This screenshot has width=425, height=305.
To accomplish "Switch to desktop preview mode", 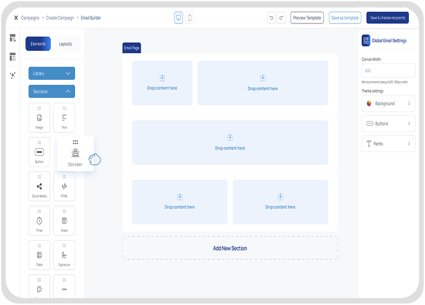I will [x=178, y=18].
